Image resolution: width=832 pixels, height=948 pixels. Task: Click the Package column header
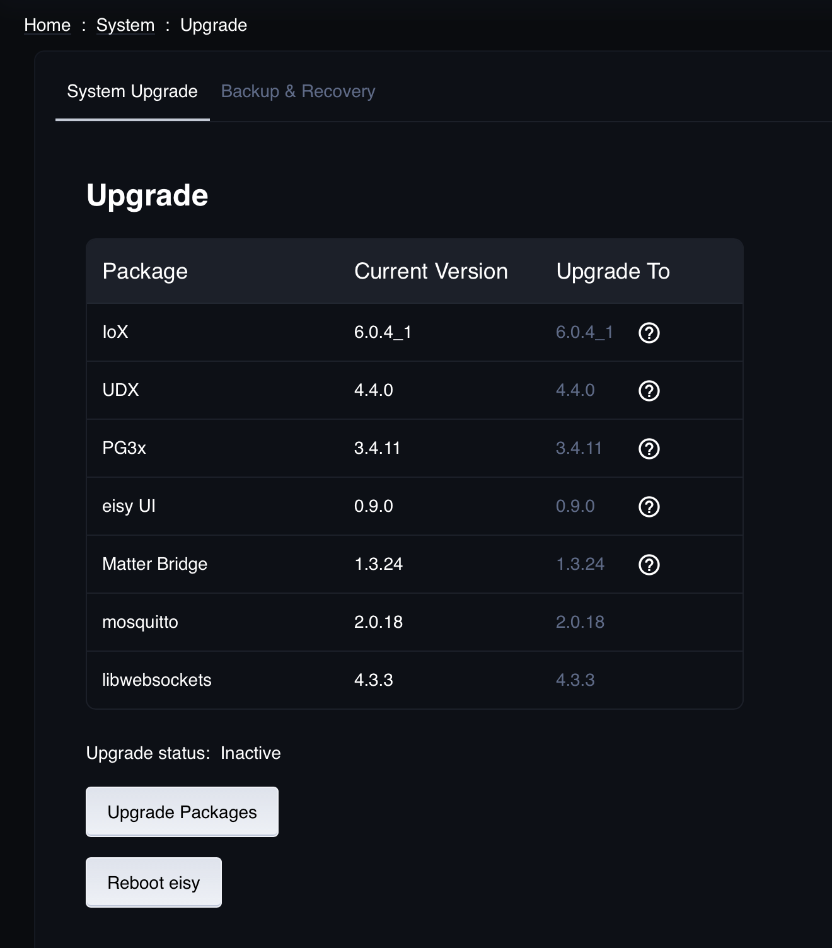[x=145, y=271]
